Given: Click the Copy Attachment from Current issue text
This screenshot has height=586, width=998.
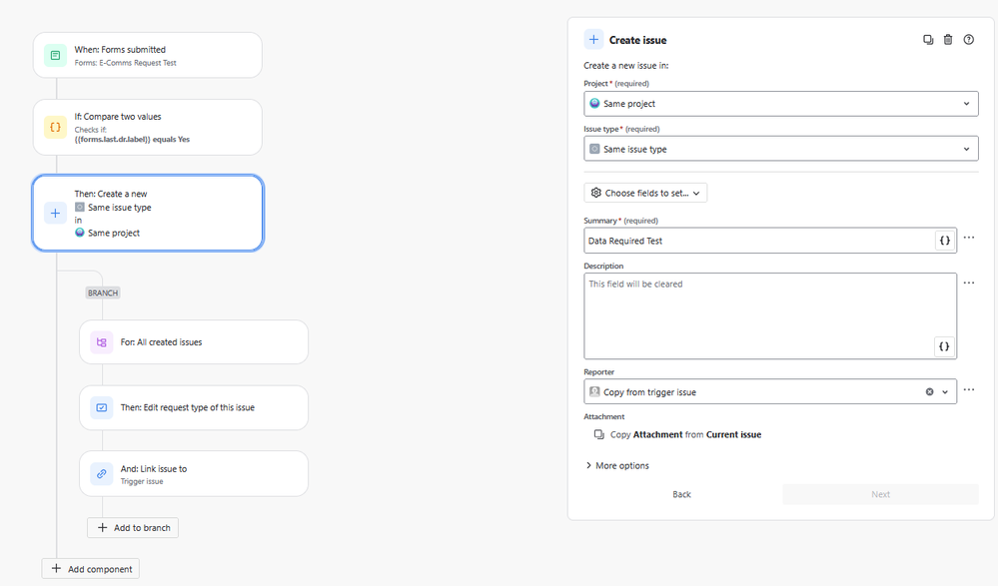Looking at the screenshot, I should (x=685, y=434).
